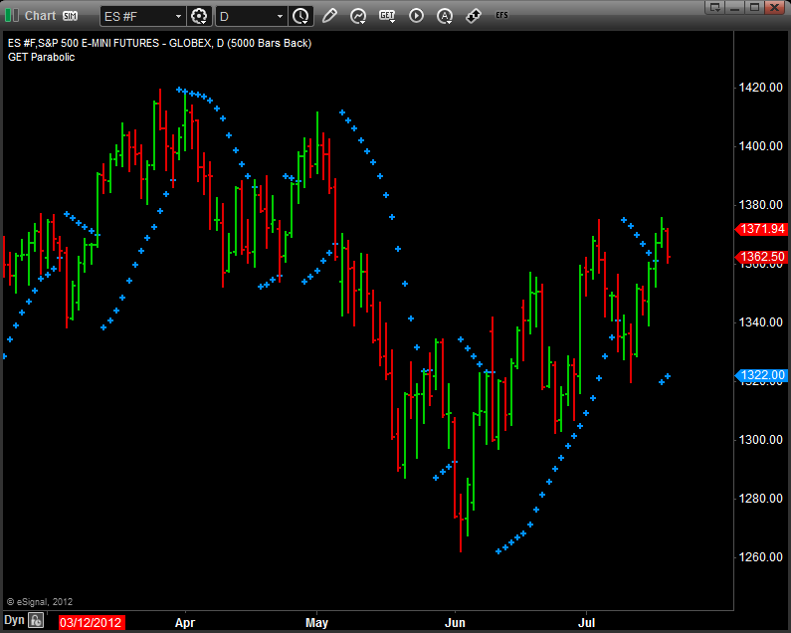Click the 1300.00 price axis label
The width and height of the screenshot is (791, 633).
click(761, 440)
